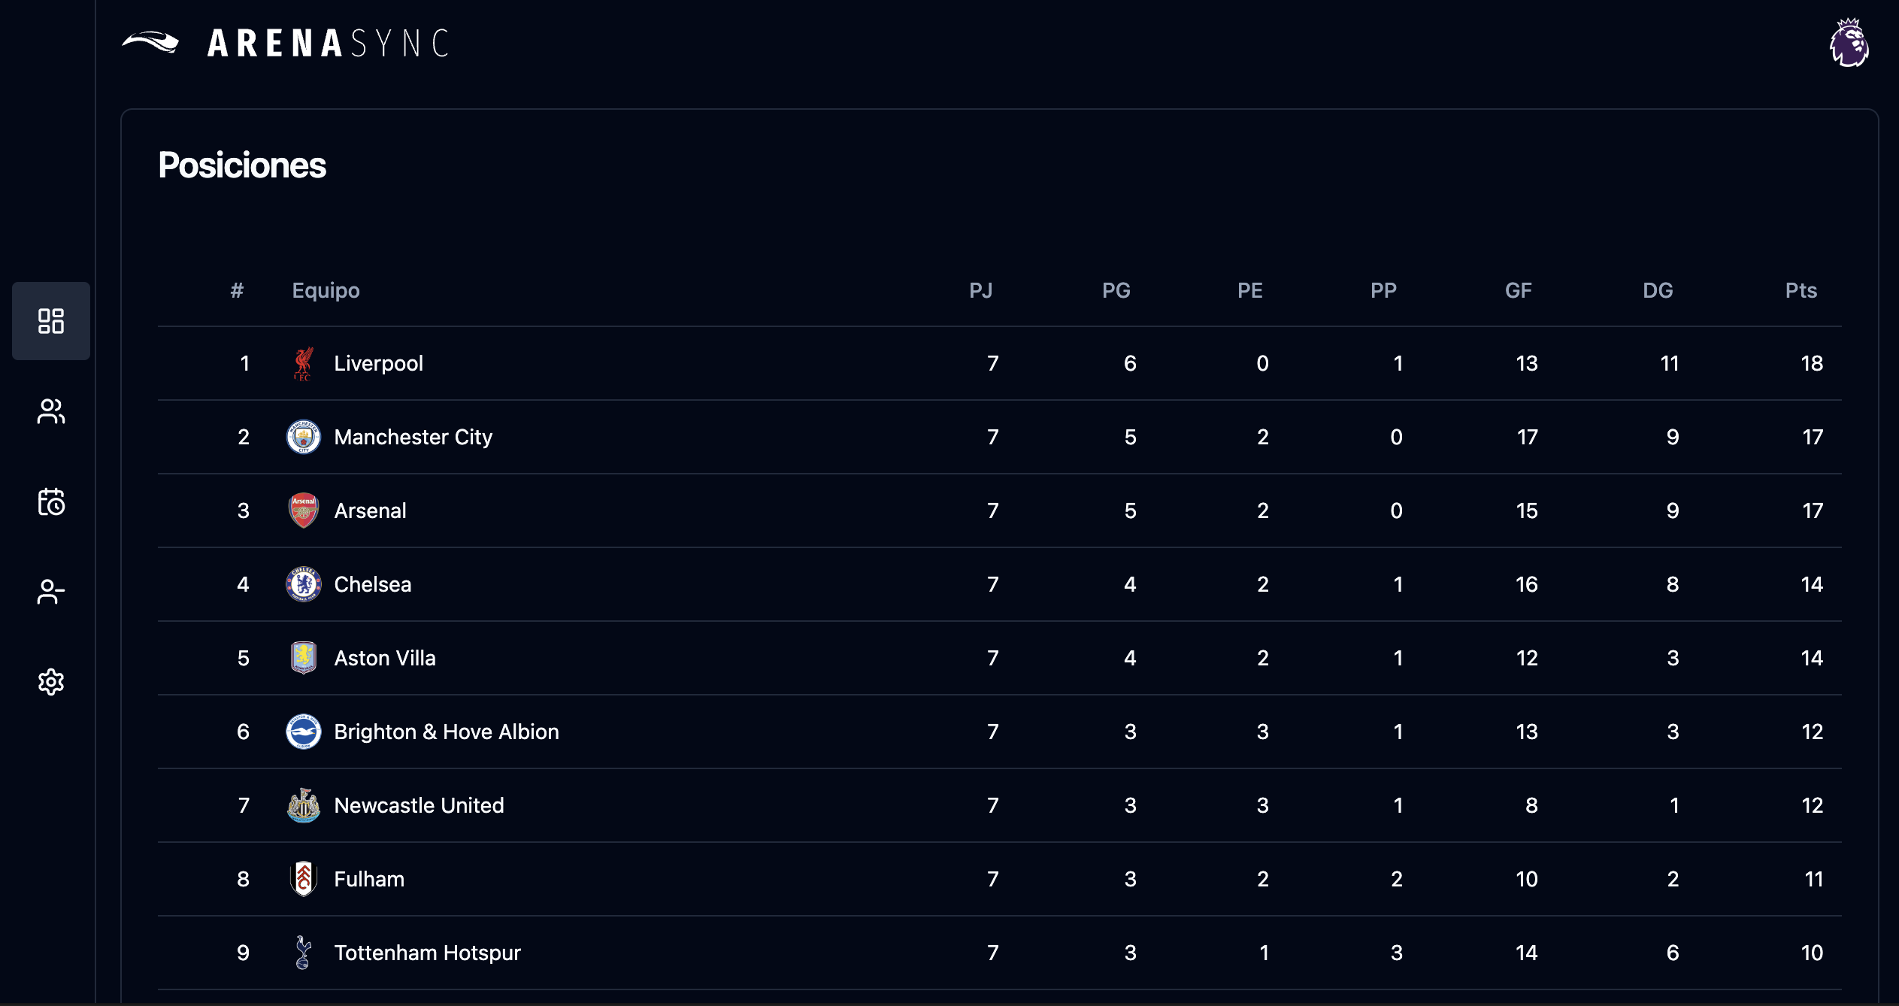The image size is (1899, 1006).
Task: Click the user minus icon in sidebar
Action: (x=51, y=592)
